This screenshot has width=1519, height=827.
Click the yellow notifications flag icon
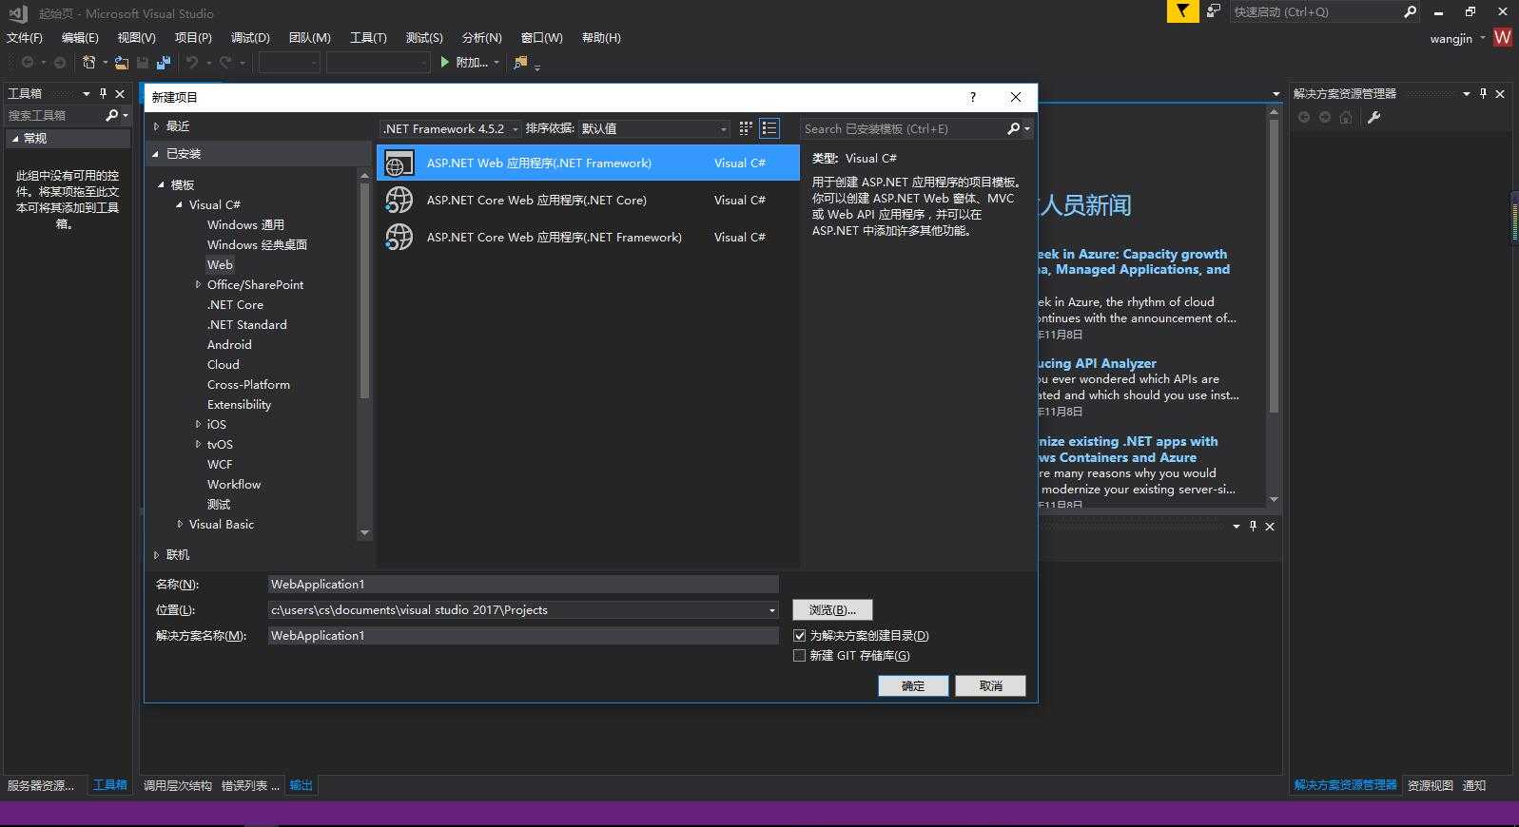pos(1182,11)
